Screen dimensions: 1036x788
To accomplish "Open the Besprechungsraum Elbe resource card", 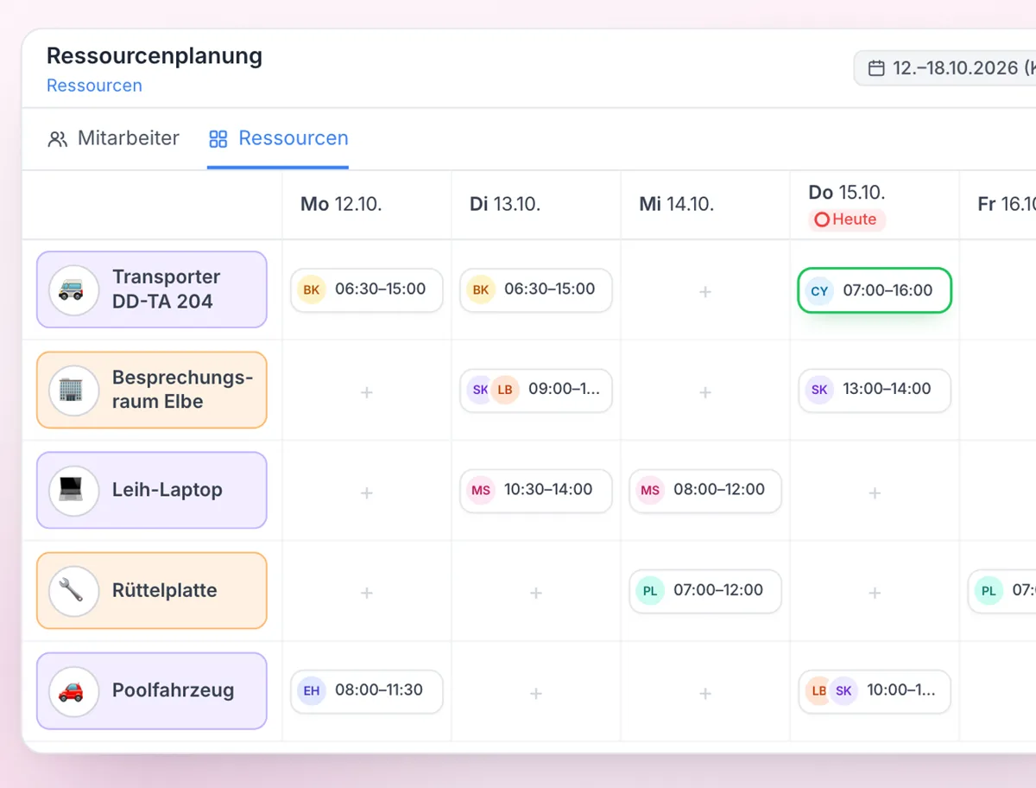I will click(x=152, y=390).
